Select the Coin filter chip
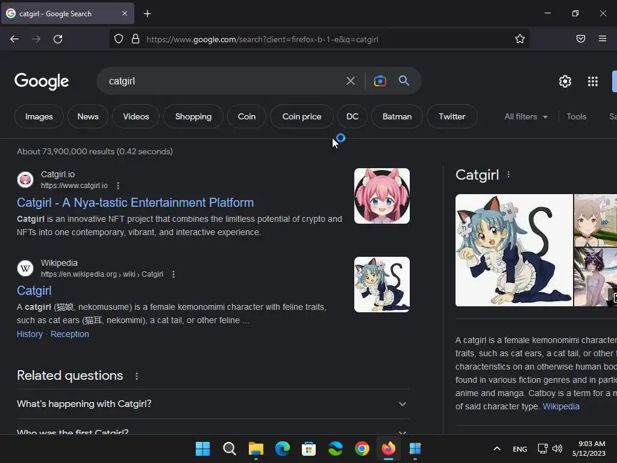Image resolution: width=617 pixels, height=463 pixels. click(x=246, y=116)
